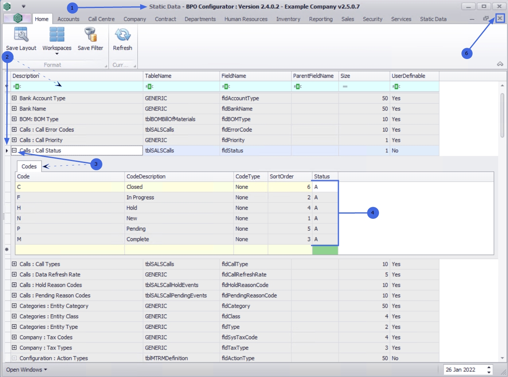Click the vertical scrollbar thumb

point(502,115)
